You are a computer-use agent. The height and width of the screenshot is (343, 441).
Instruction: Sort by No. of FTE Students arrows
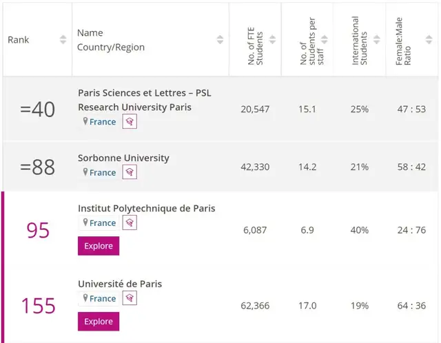tap(272, 39)
